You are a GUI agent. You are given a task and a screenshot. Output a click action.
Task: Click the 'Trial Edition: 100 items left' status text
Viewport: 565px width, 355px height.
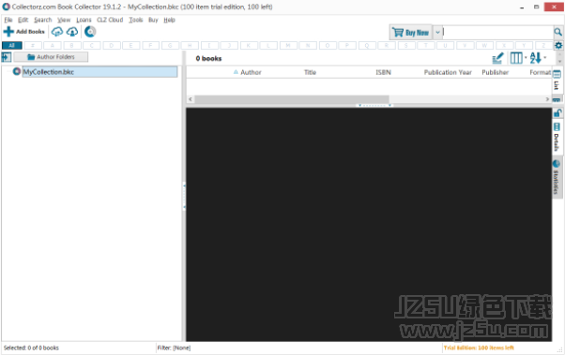(x=479, y=348)
